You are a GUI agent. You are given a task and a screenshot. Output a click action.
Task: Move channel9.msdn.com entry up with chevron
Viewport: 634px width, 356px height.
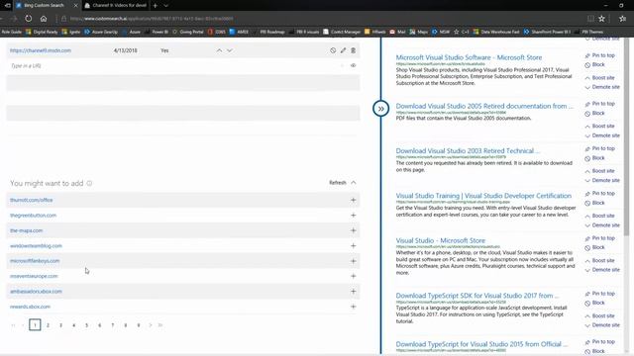coord(219,50)
